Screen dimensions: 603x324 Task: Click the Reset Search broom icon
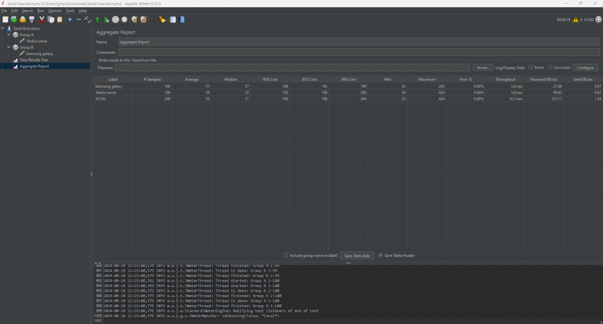[163, 19]
